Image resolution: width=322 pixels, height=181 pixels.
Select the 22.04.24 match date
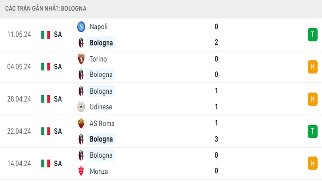click(19, 132)
